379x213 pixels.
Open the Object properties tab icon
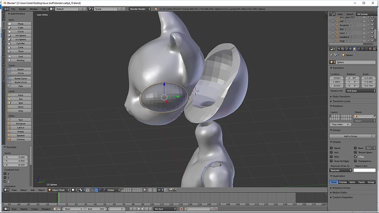[354, 49]
